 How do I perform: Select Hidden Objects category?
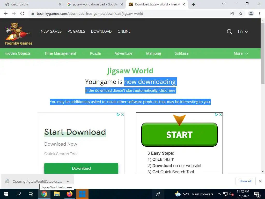click(18, 53)
